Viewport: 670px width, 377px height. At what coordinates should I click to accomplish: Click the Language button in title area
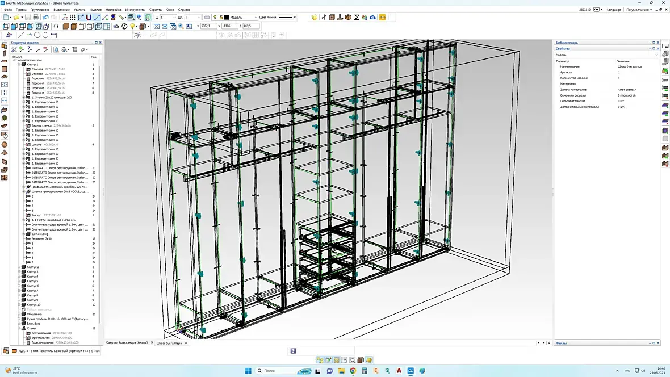(x=614, y=10)
